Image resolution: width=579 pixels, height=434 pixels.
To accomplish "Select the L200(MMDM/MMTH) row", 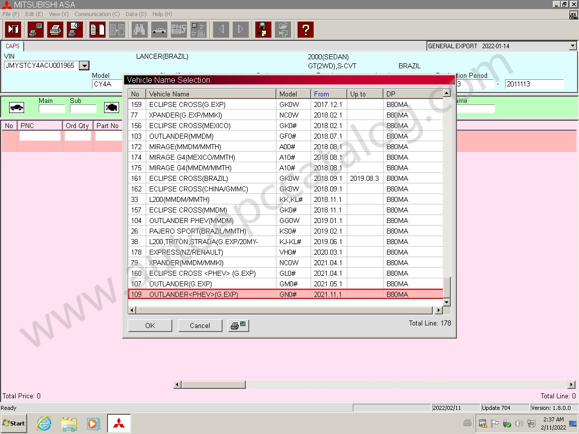I will (285, 199).
